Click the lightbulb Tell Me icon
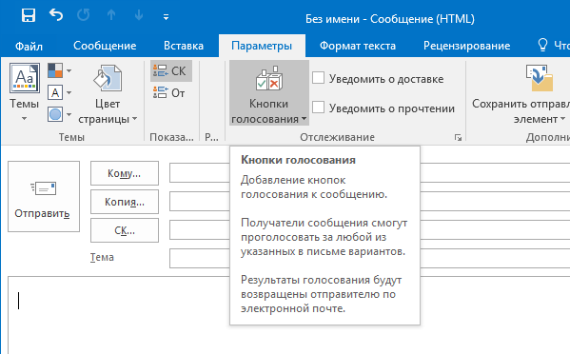Image resolution: width=570 pixels, height=354 pixels. (x=542, y=45)
